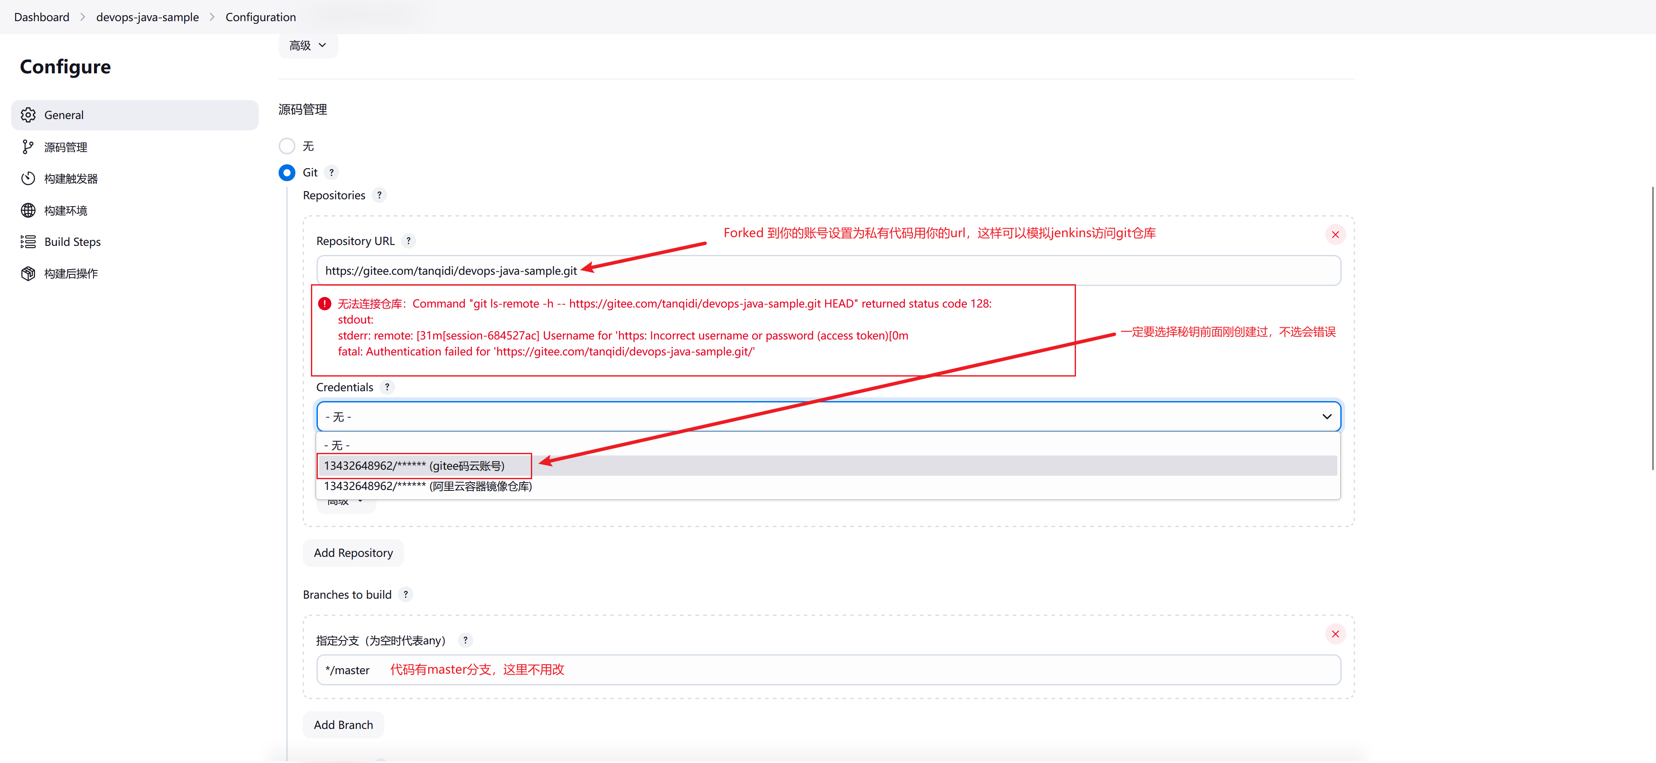1656x763 pixels.
Task: Open the Credentials dropdown menu
Action: click(x=829, y=415)
